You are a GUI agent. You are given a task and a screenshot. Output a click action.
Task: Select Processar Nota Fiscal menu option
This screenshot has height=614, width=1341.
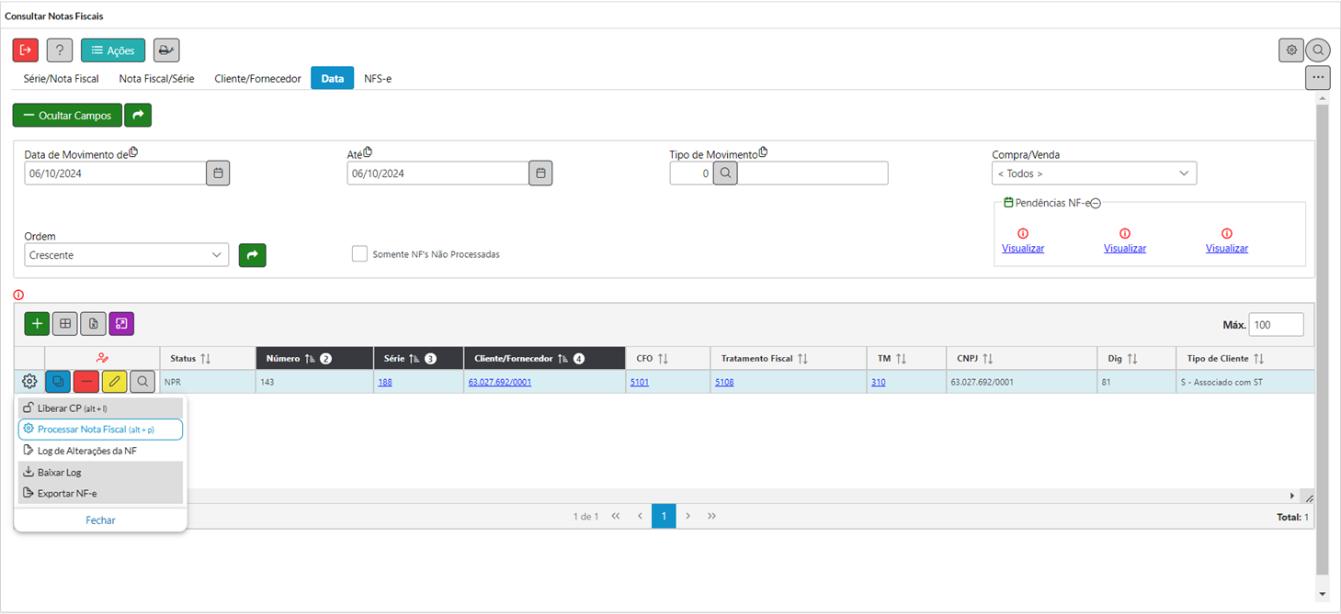(100, 430)
